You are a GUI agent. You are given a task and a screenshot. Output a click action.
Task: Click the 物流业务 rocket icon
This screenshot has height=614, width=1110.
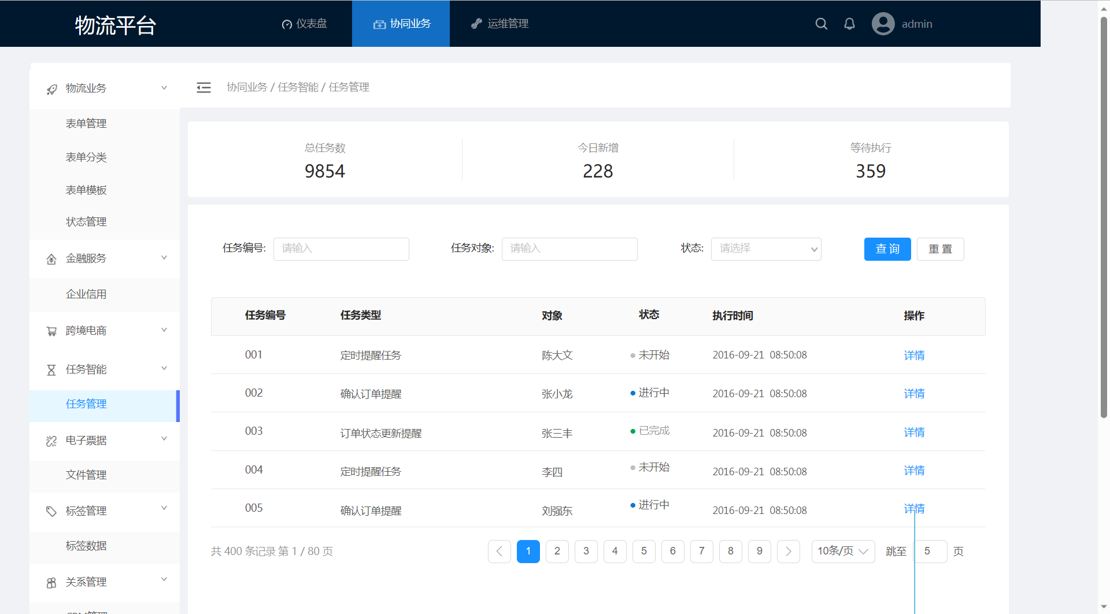[51, 89]
